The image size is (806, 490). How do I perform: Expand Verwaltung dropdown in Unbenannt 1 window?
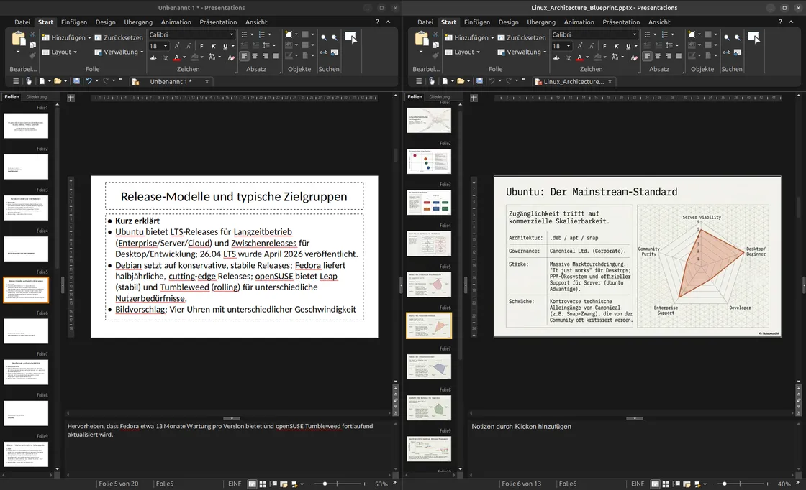tap(142, 52)
